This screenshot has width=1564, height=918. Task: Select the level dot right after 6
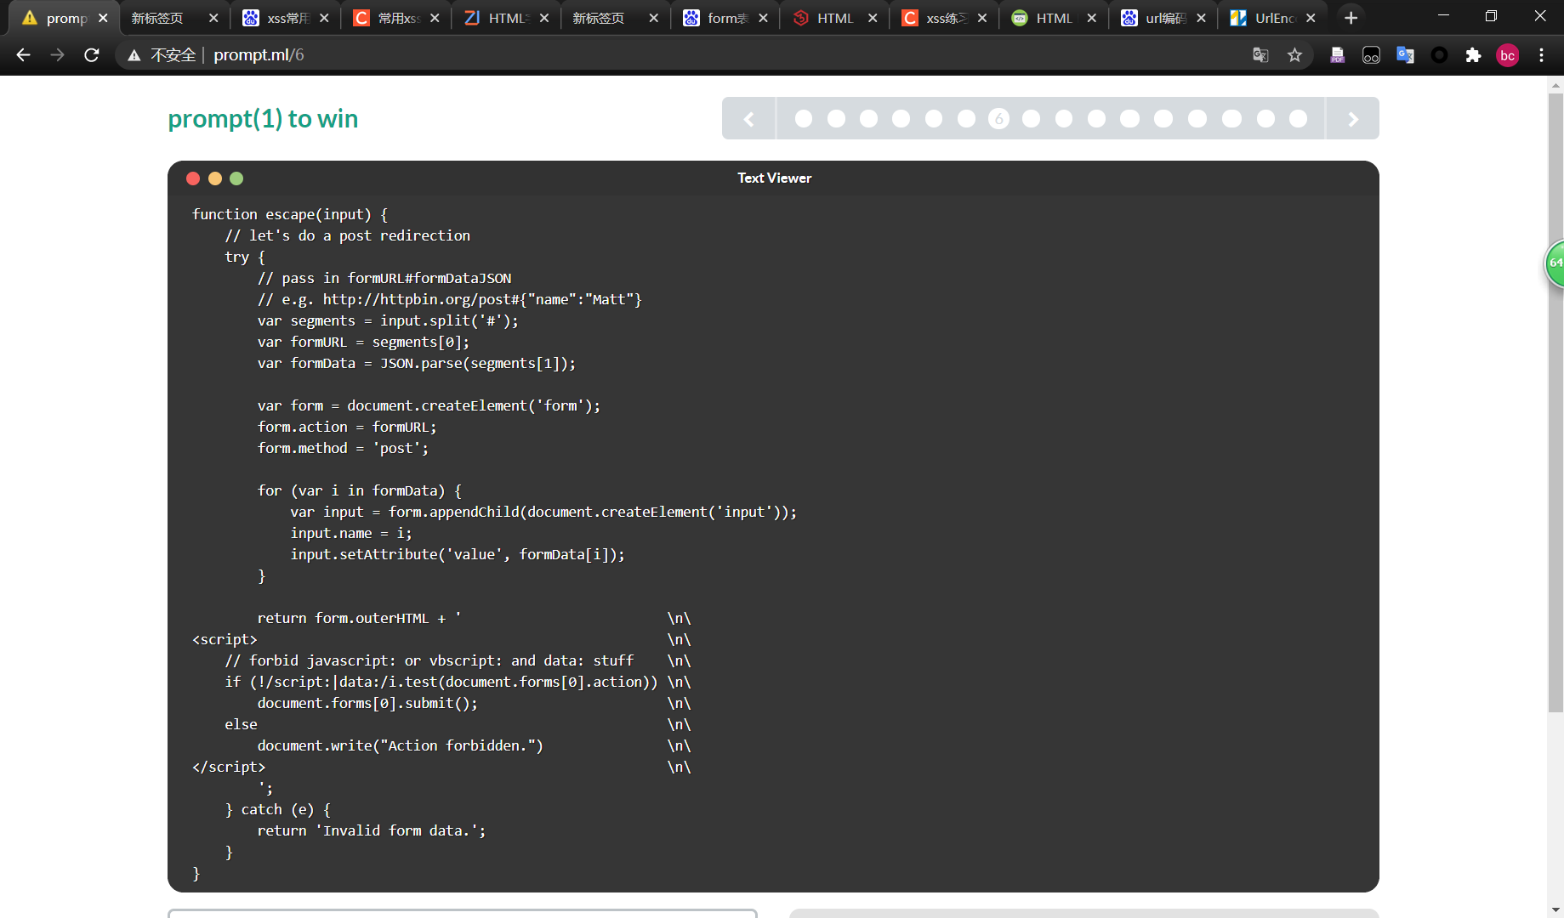point(1031,118)
